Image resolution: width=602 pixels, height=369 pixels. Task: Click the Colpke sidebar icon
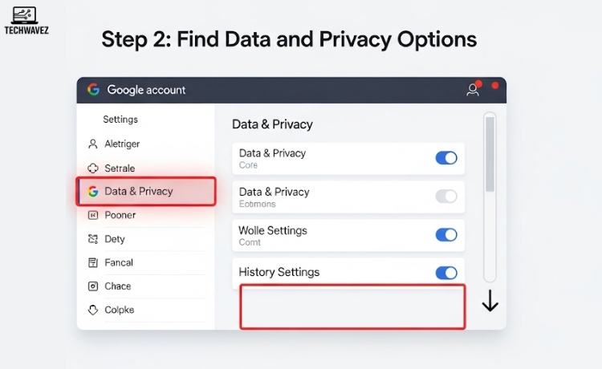[92, 310]
